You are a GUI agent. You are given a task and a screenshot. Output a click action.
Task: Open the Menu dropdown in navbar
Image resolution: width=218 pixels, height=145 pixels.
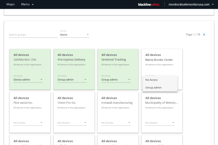coord(27,4)
